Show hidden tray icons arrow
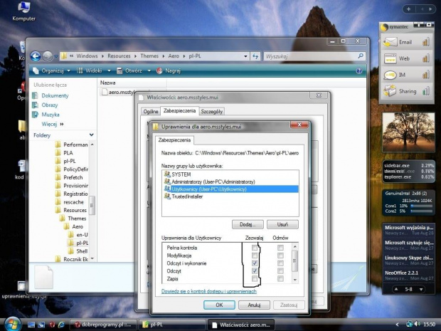The height and width of the screenshot is (331, 441). (398, 325)
